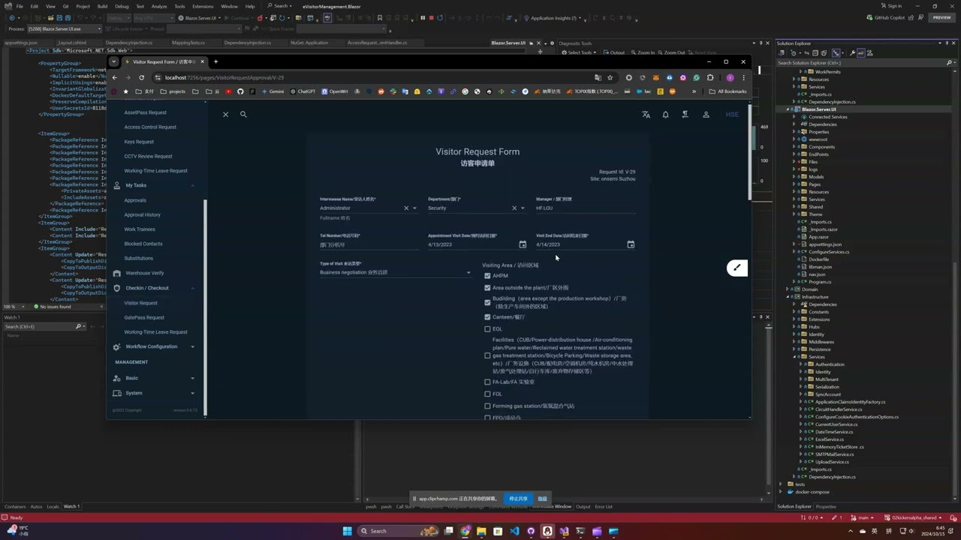Open Warehouse Verify in sidebar

tap(145, 273)
